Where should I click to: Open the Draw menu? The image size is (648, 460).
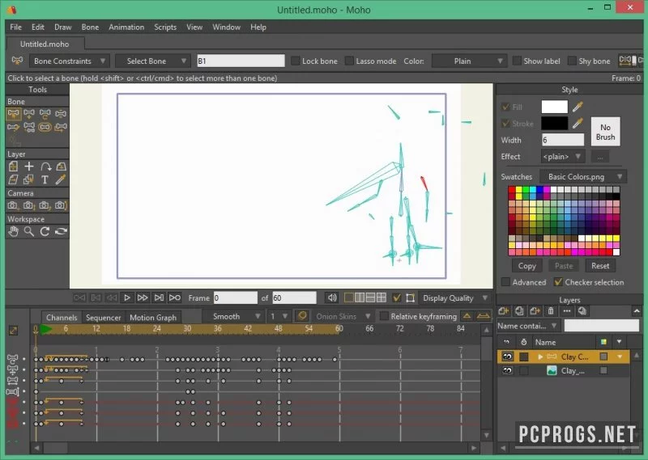[63, 27]
